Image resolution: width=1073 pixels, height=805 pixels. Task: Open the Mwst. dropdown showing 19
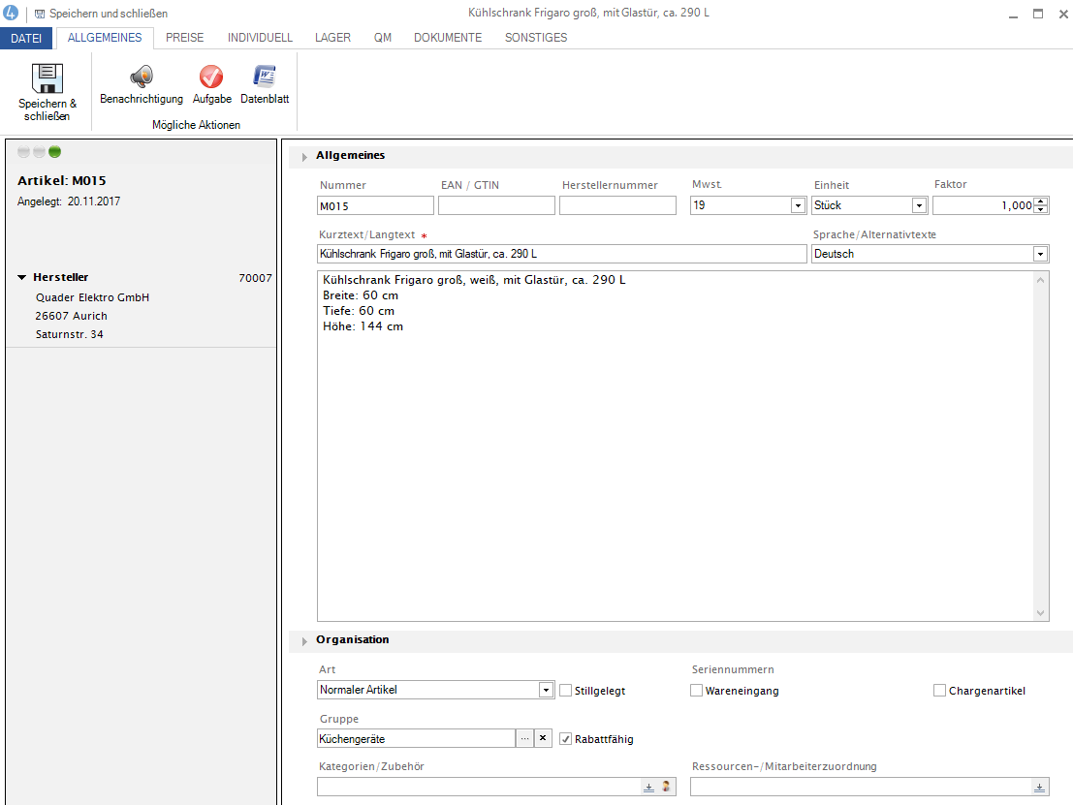tap(798, 205)
